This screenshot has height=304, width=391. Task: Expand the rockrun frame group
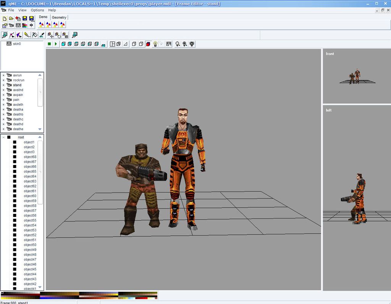coord(3,80)
